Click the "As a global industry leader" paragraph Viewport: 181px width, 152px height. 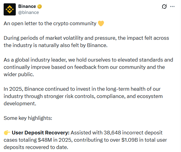coord(89,67)
